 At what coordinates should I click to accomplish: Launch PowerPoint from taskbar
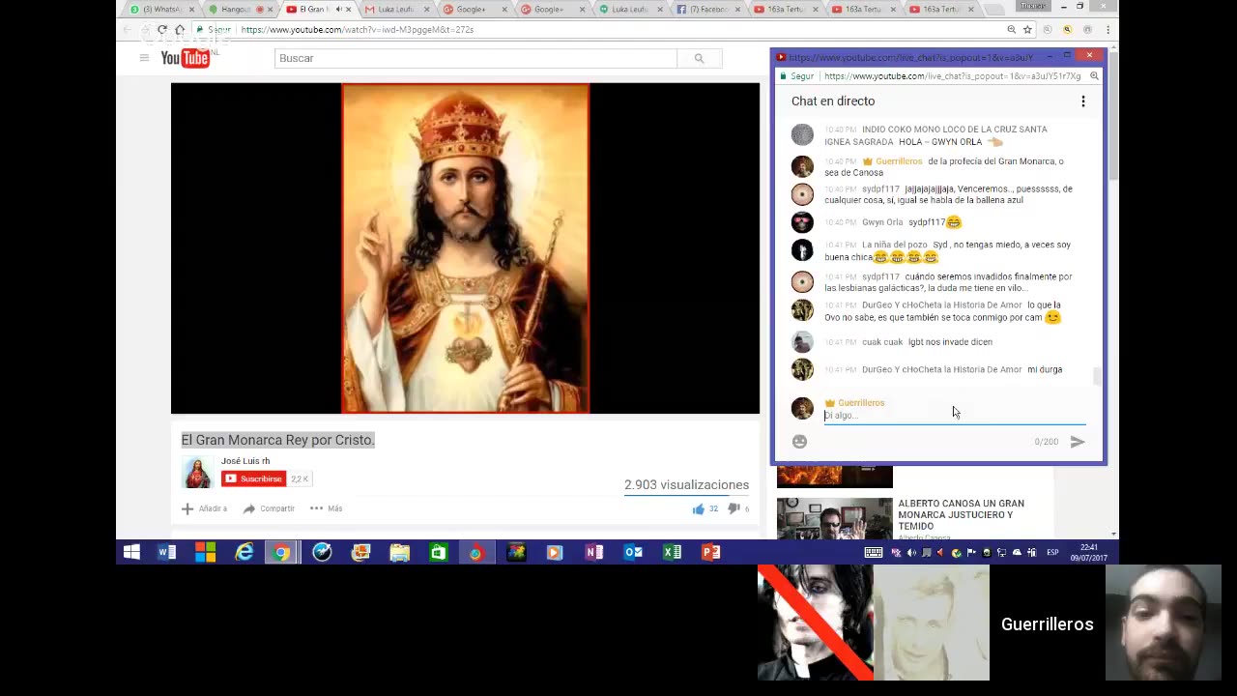(x=710, y=552)
